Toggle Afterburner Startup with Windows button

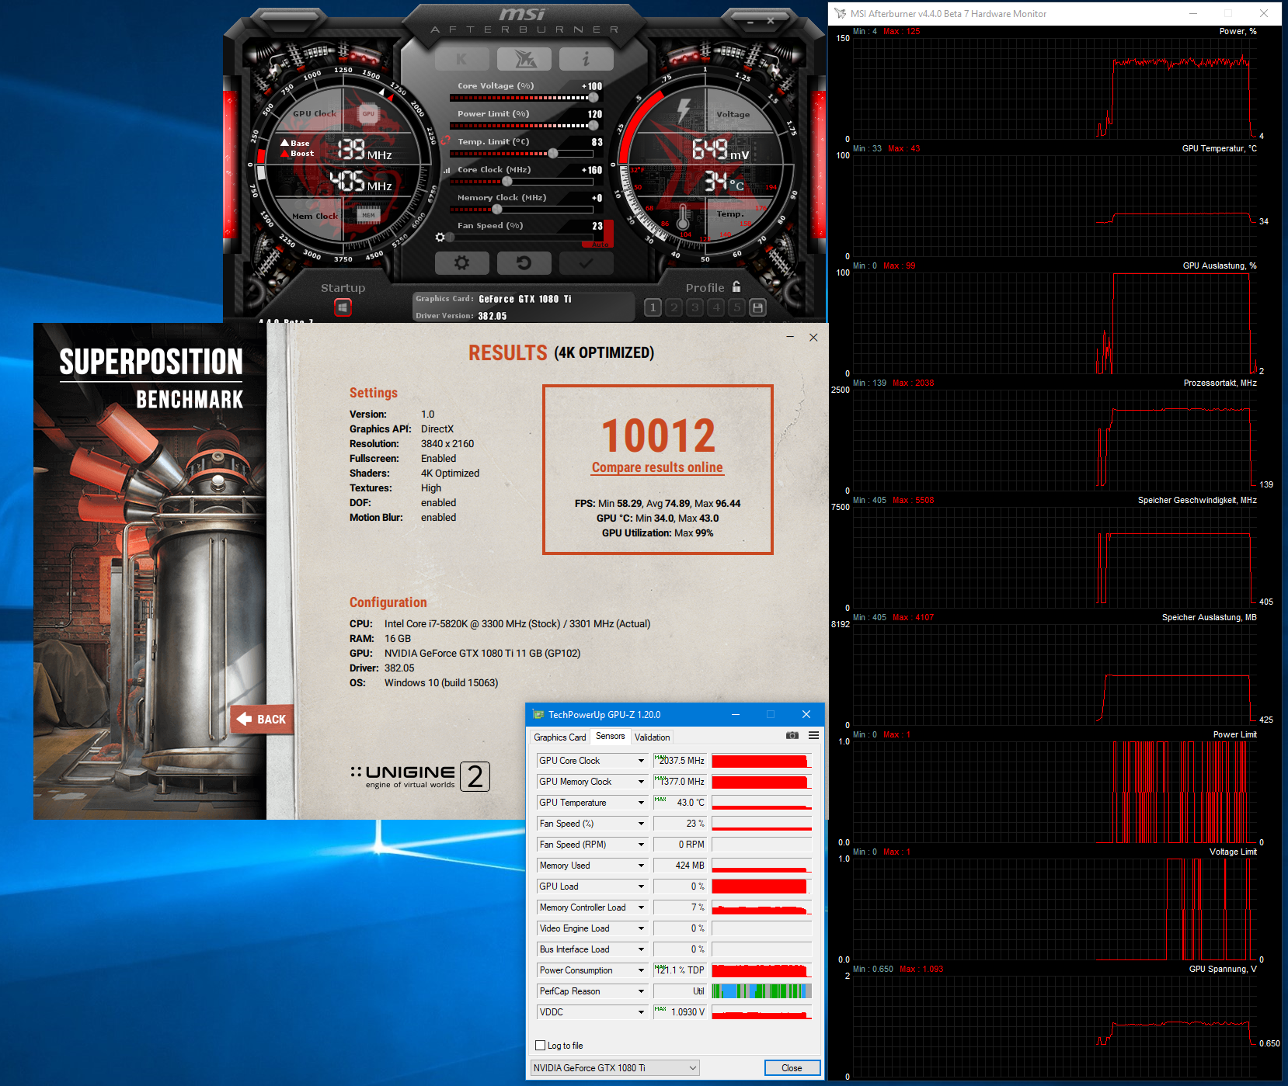click(x=343, y=307)
